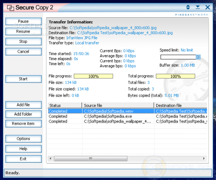Click the speed limit input field

[x=178, y=57]
